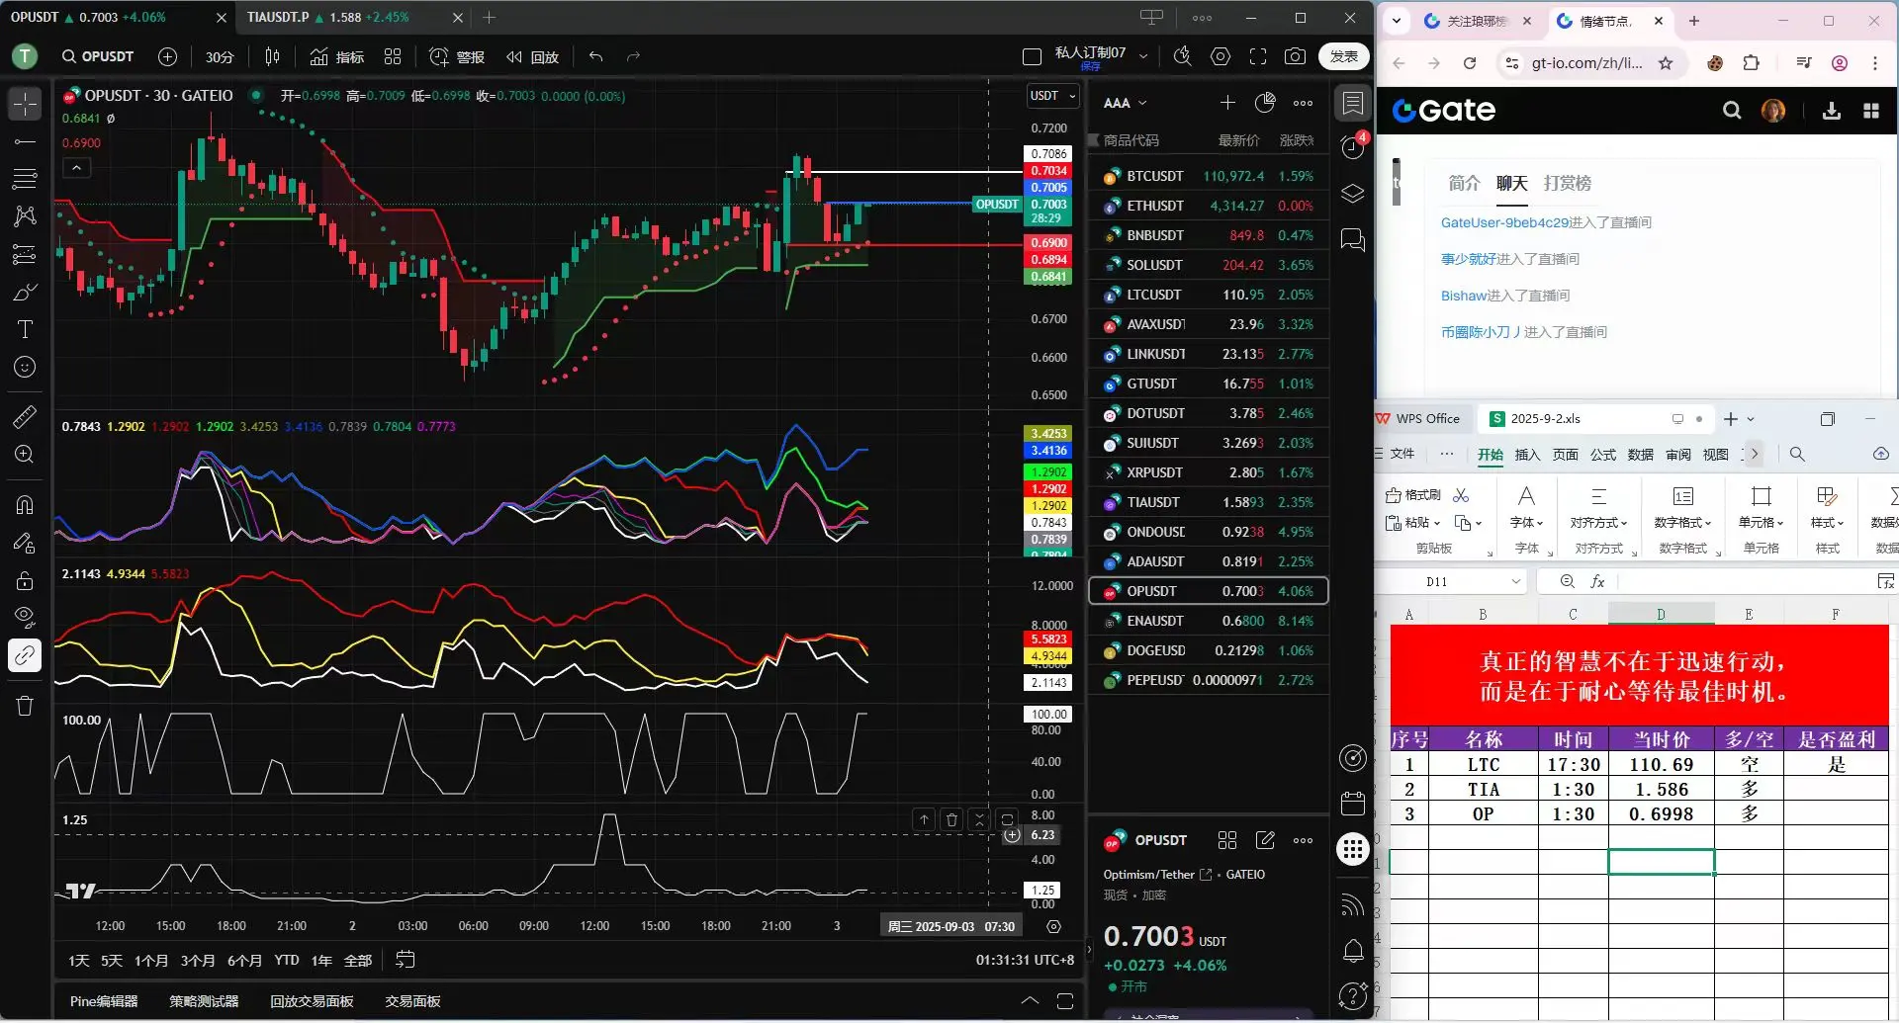The height and width of the screenshot is (1023, 1899).
Task: Expand the 字体 font options in WPS
Action: click(x=1527, y=522)
